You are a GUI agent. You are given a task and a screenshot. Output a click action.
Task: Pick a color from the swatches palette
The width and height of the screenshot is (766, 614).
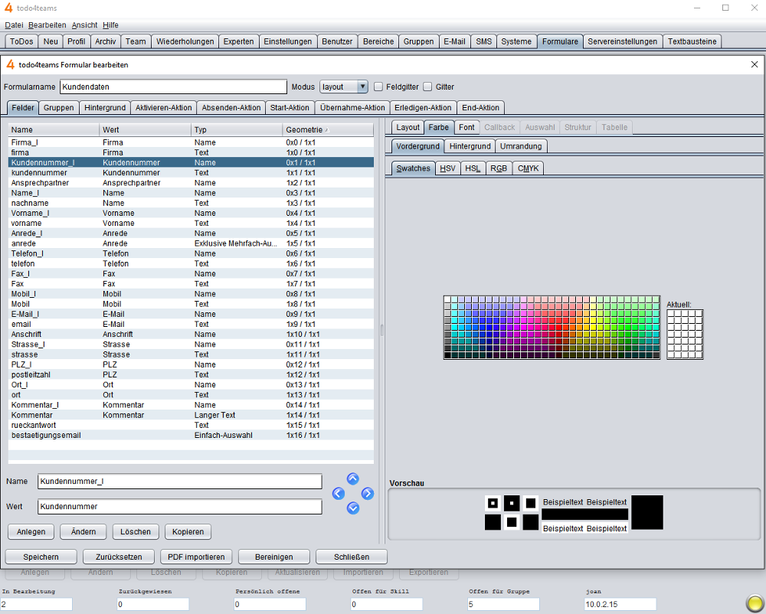(x=552, y=328)
